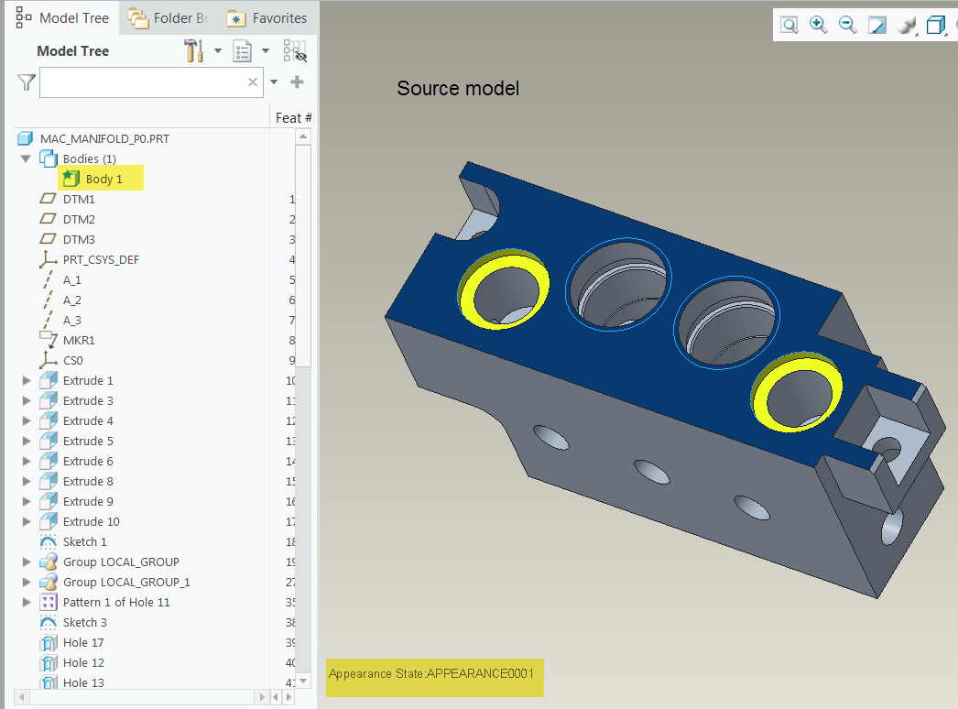Open the Favorites tab

(x=267, y=17)
